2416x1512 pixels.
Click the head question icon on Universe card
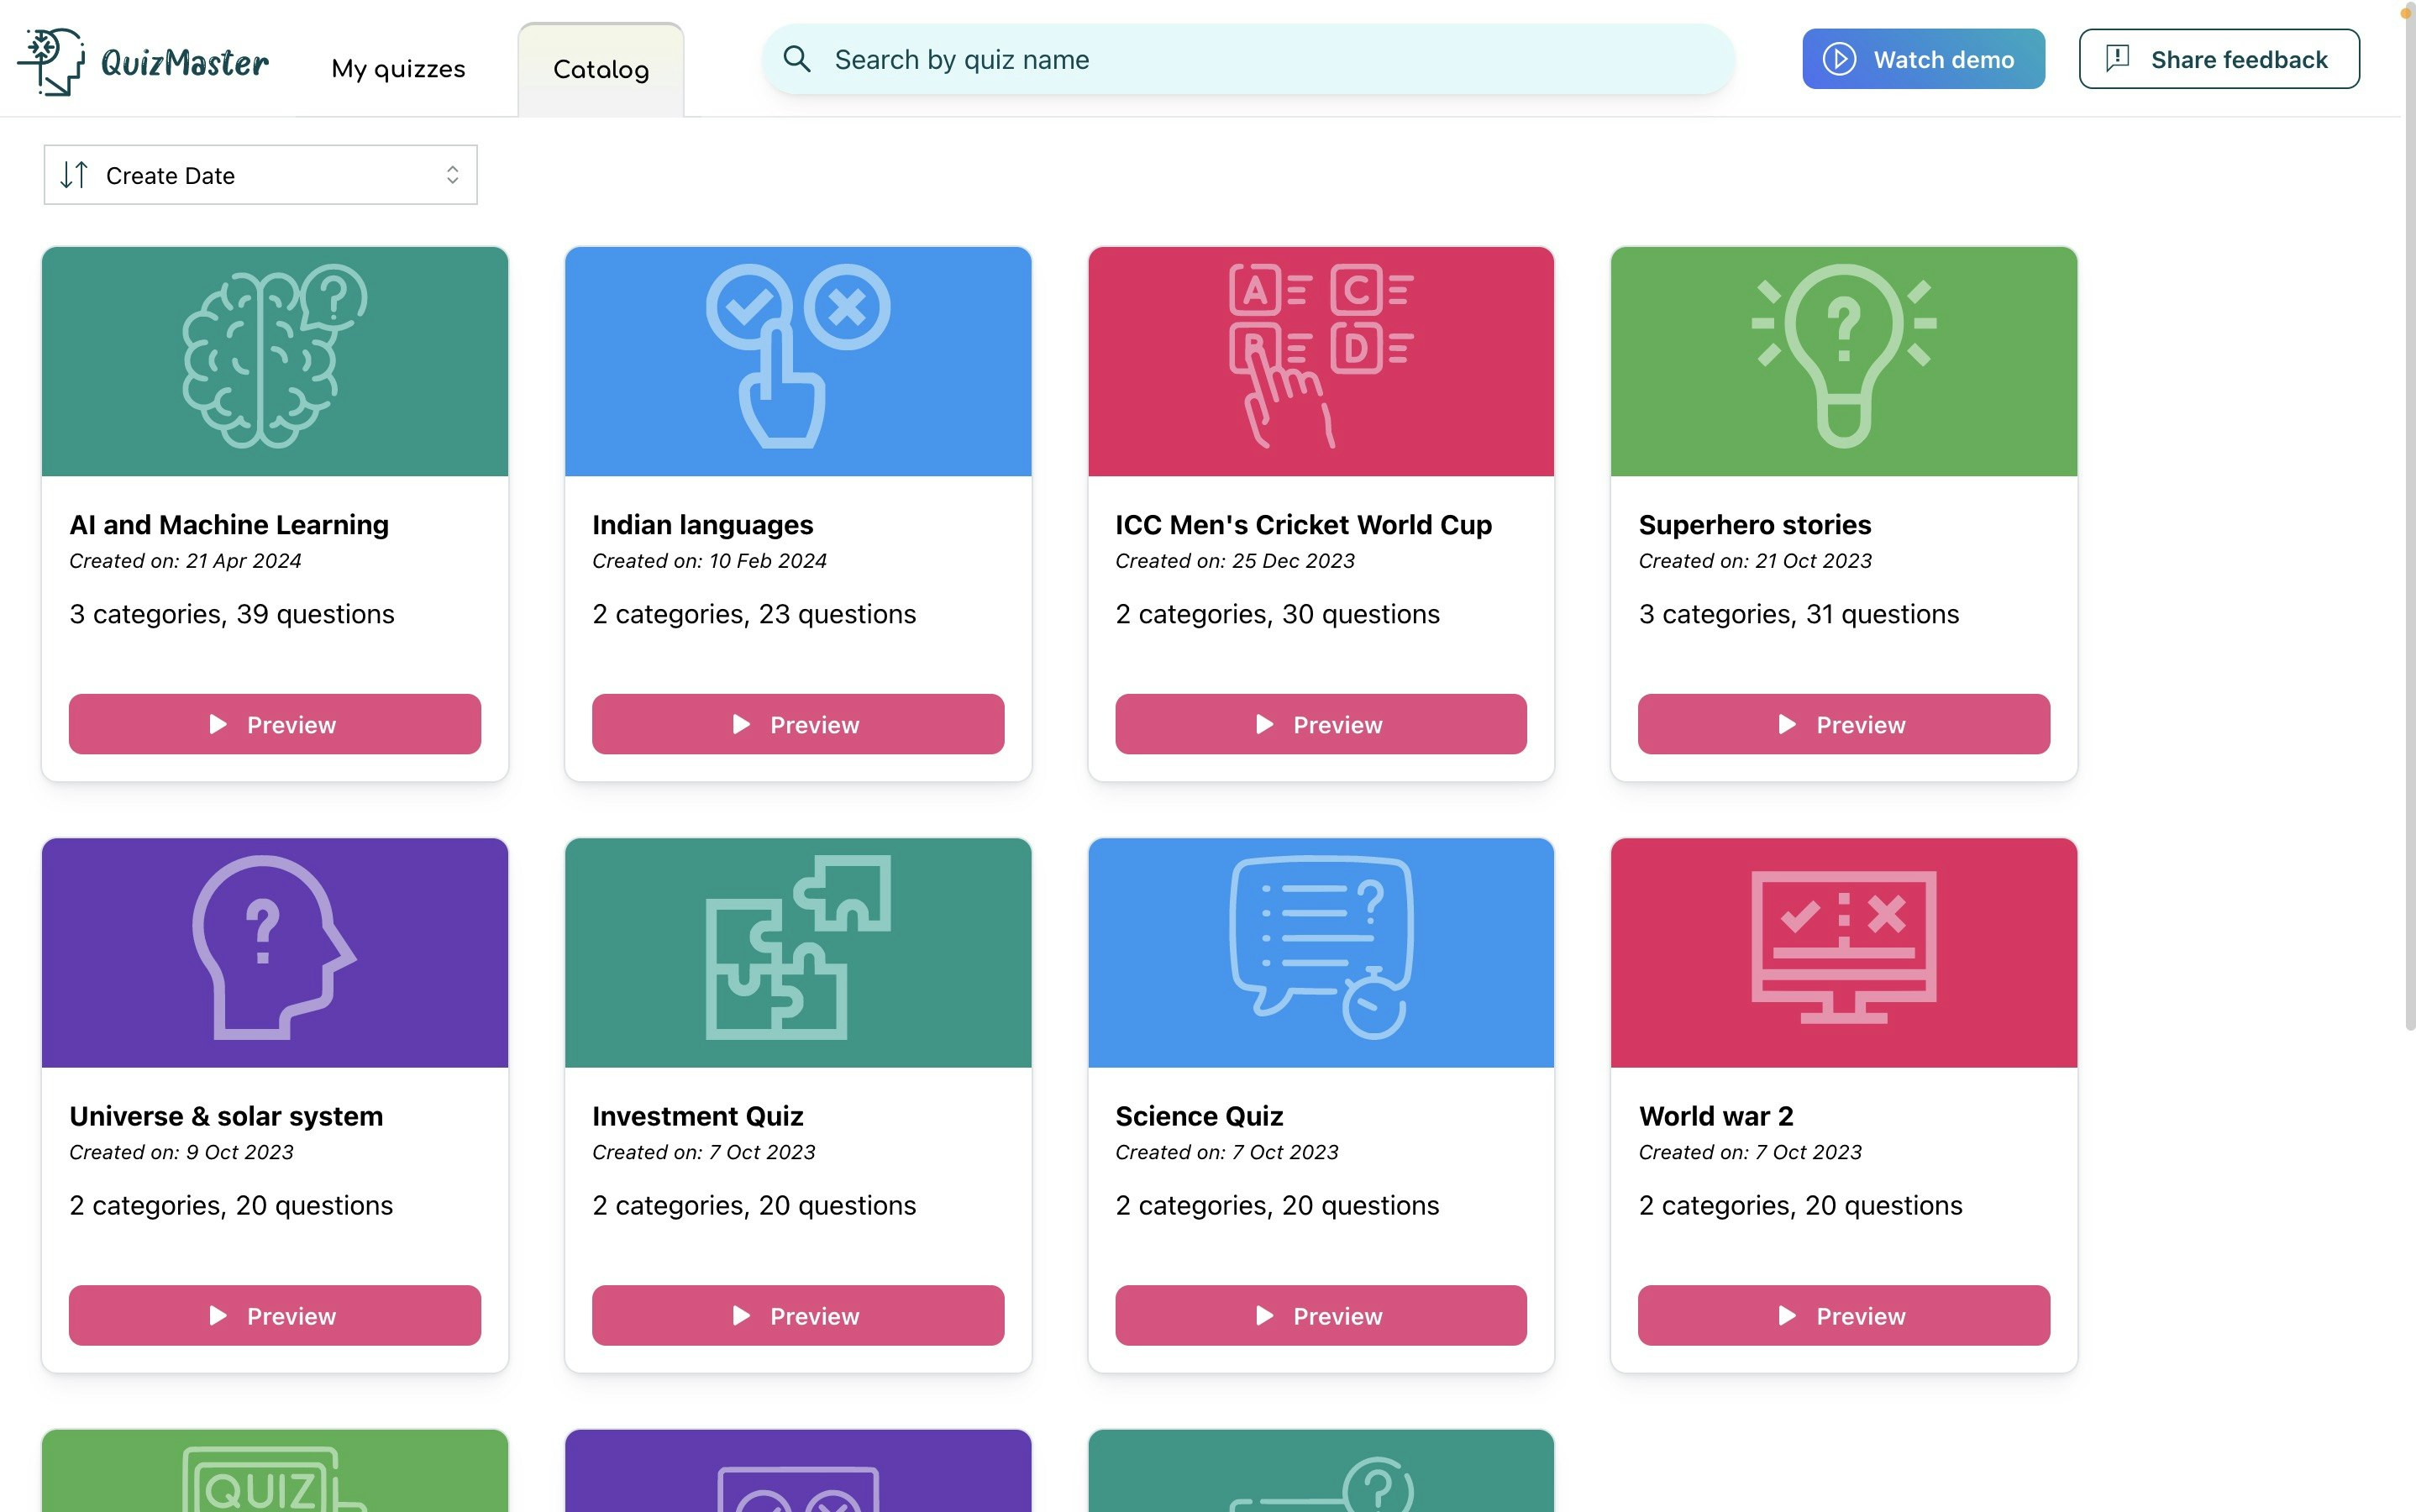pyautogui.click(x=275, y=947)
